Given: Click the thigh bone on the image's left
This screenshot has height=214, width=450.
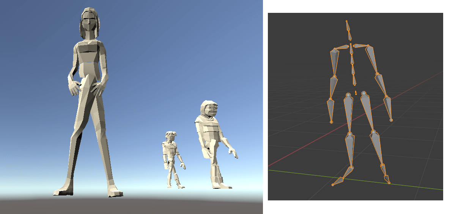Looking at the screenshot, I should coord(349,113).
